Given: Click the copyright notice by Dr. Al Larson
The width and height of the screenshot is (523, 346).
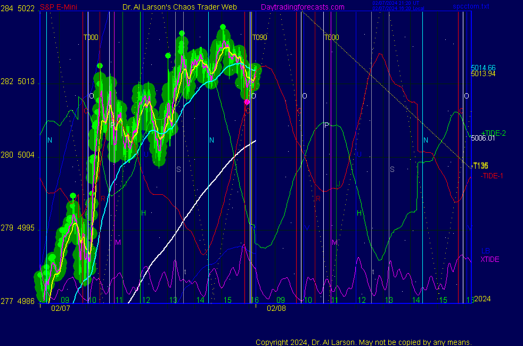Looking at the screenshot, I should click(x=364, y=342).
